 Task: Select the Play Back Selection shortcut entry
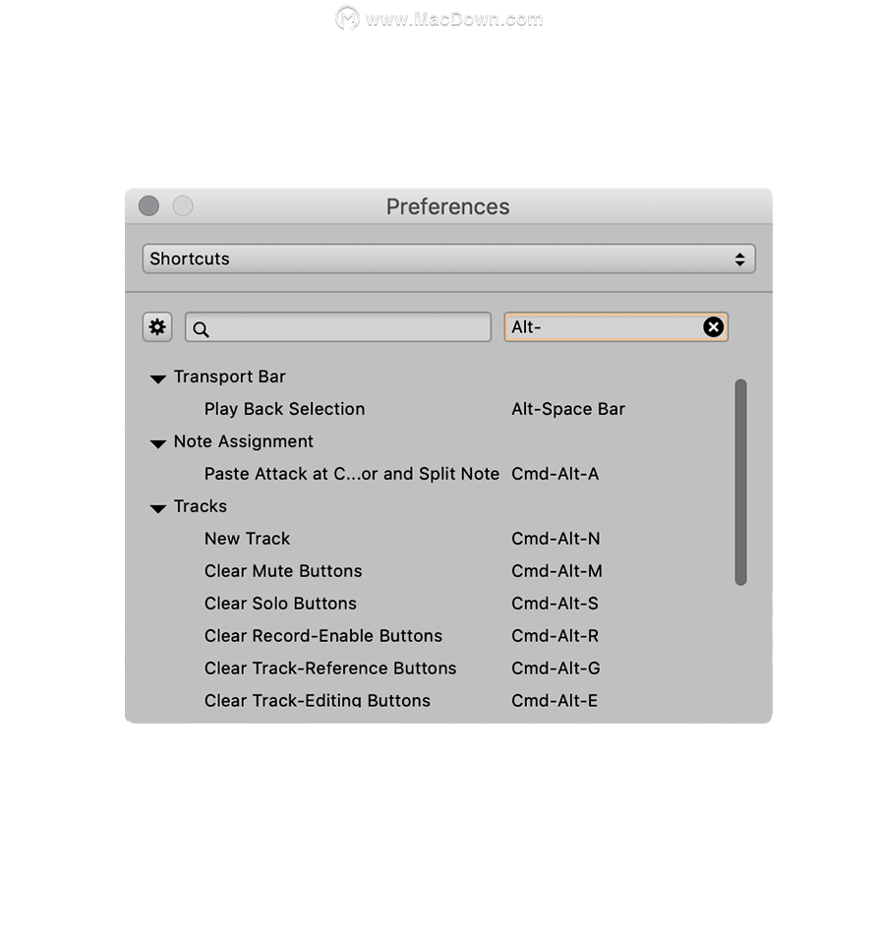284,409
